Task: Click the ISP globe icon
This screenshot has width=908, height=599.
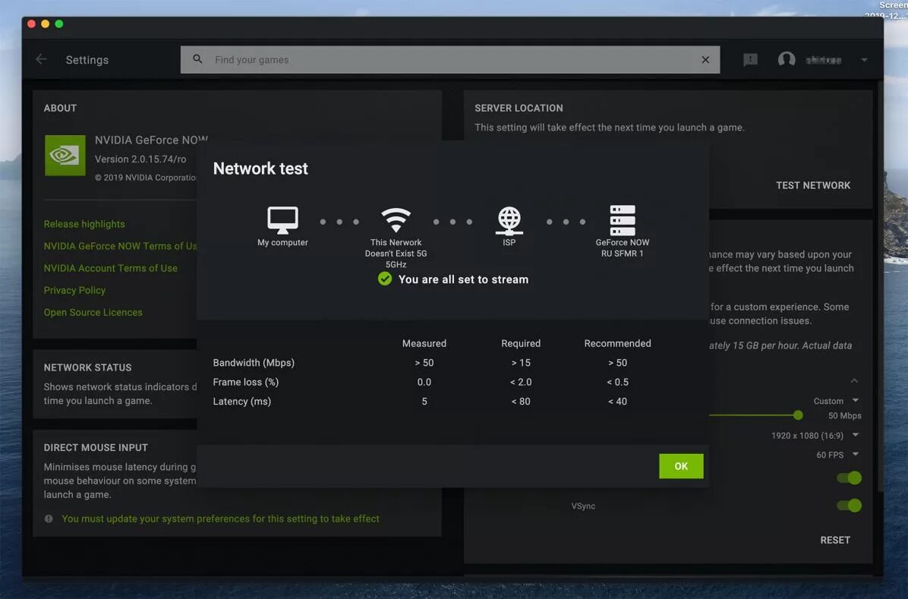Action: pos(509,221)
